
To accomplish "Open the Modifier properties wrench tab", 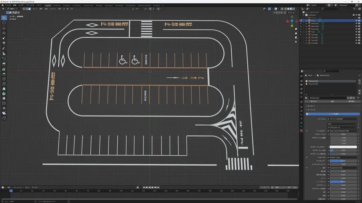I will coord(301,111).
